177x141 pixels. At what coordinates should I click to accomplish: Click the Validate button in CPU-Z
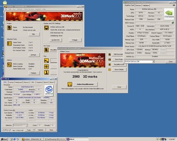click(x=41, y=130)
